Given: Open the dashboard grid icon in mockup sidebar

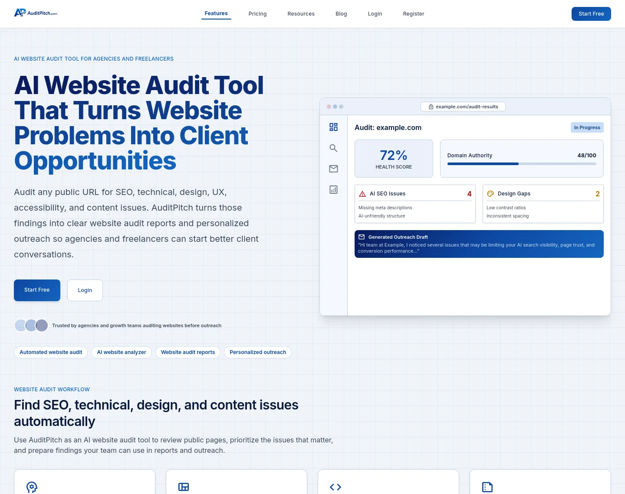Looking at the screenshot, I should click(x=333, y=127).
